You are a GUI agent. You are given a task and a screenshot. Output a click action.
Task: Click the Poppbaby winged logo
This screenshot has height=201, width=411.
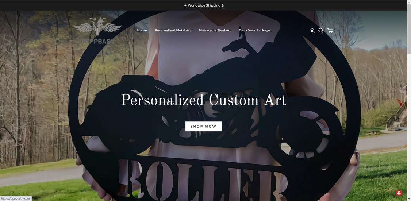point(97,26)
